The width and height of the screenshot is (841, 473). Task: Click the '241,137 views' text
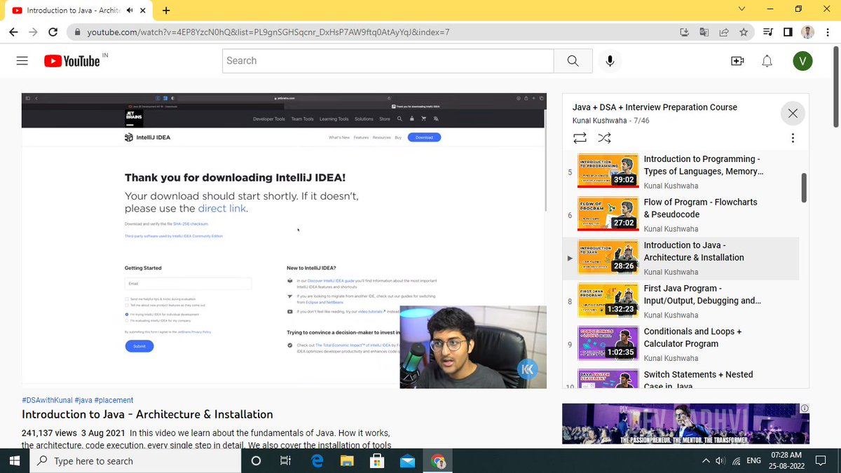coord(49,433)
